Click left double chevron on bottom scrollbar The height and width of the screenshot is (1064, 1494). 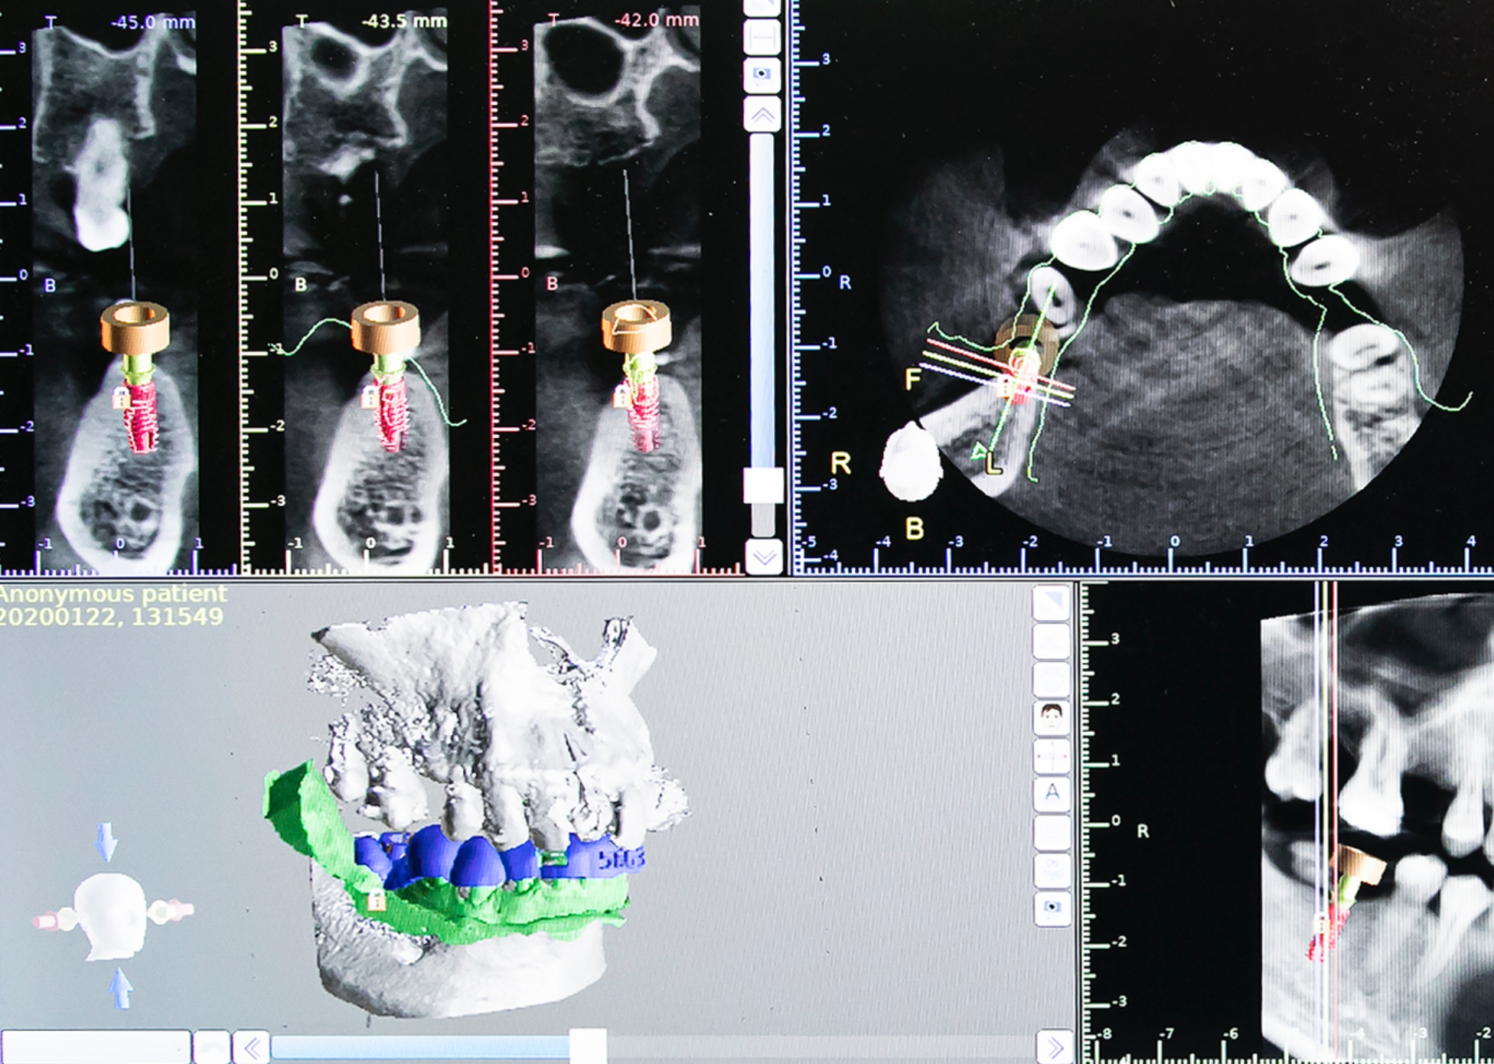[251, 1048]
